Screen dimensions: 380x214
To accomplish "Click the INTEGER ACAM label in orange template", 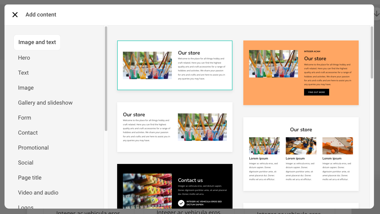I will [x=312, y=52].
